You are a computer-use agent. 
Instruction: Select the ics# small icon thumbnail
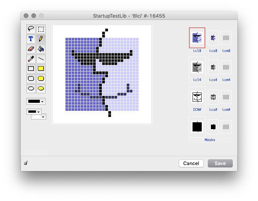pyautogui.click(x=213, y=97)
